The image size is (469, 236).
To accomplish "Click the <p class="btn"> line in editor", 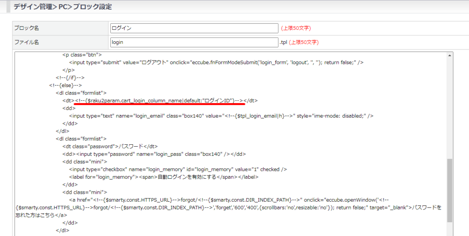I will (82, 55).
